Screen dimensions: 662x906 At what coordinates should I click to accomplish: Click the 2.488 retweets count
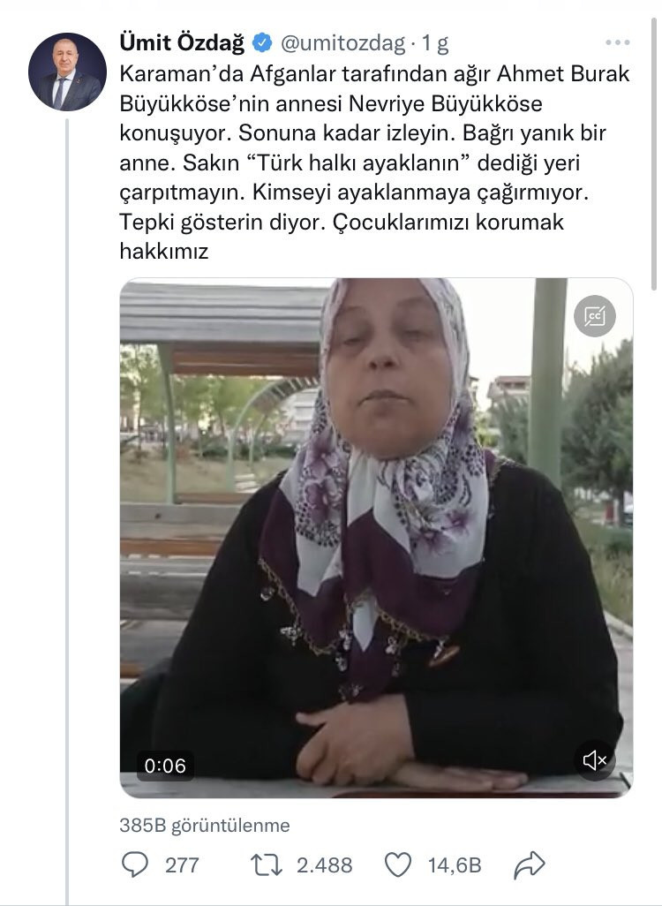(x=324, y=865)
